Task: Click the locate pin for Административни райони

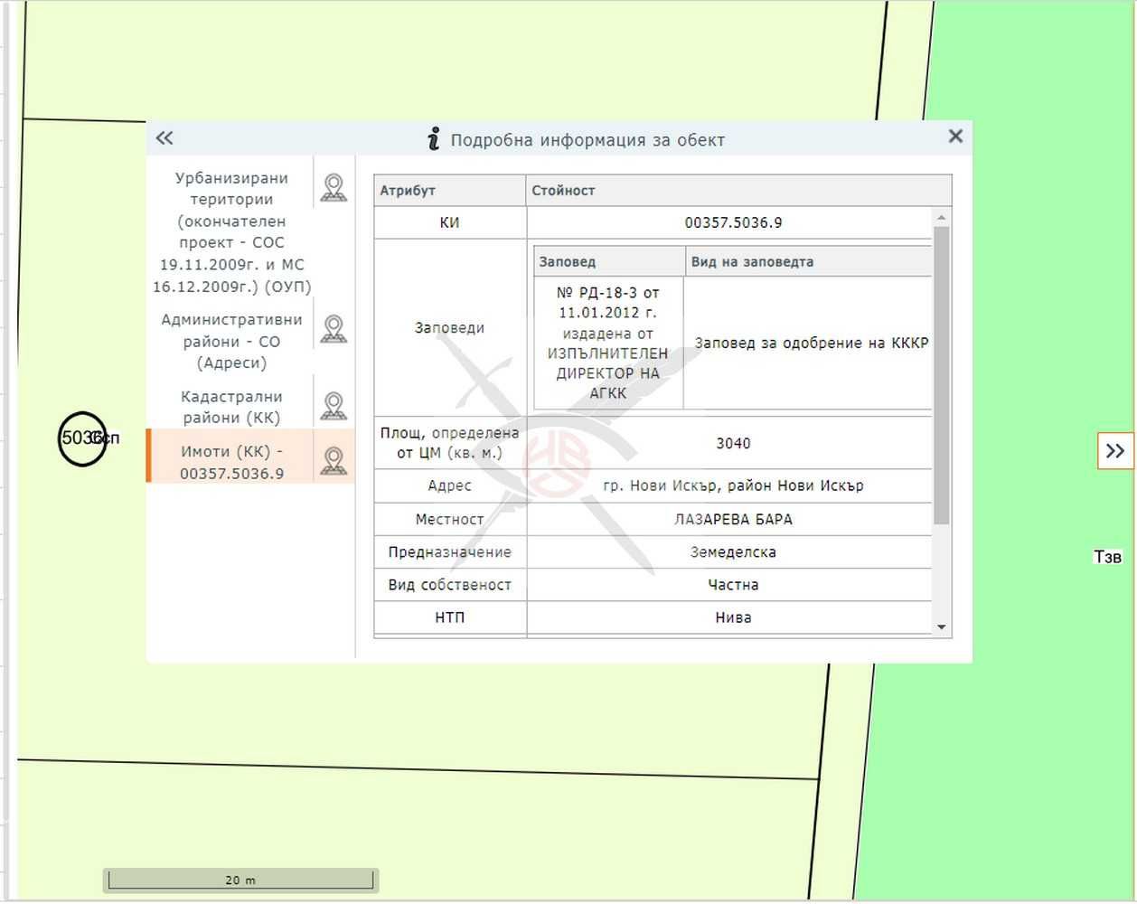Action: (334, 329)
